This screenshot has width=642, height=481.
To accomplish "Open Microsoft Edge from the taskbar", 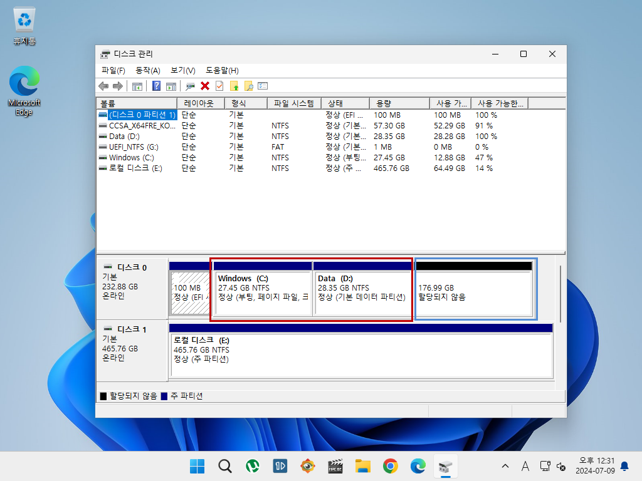I will coord(418,466).
